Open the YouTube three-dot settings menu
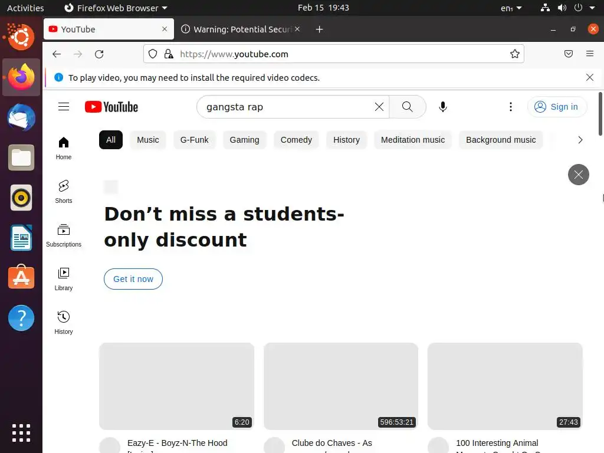 (511, 107)
